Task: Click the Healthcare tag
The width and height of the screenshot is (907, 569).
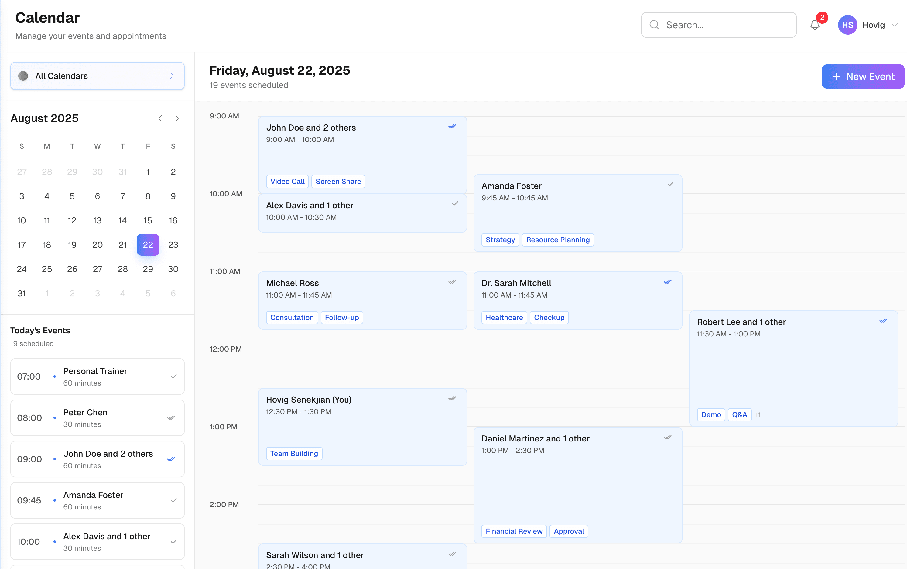Action: tap(504, 317)
